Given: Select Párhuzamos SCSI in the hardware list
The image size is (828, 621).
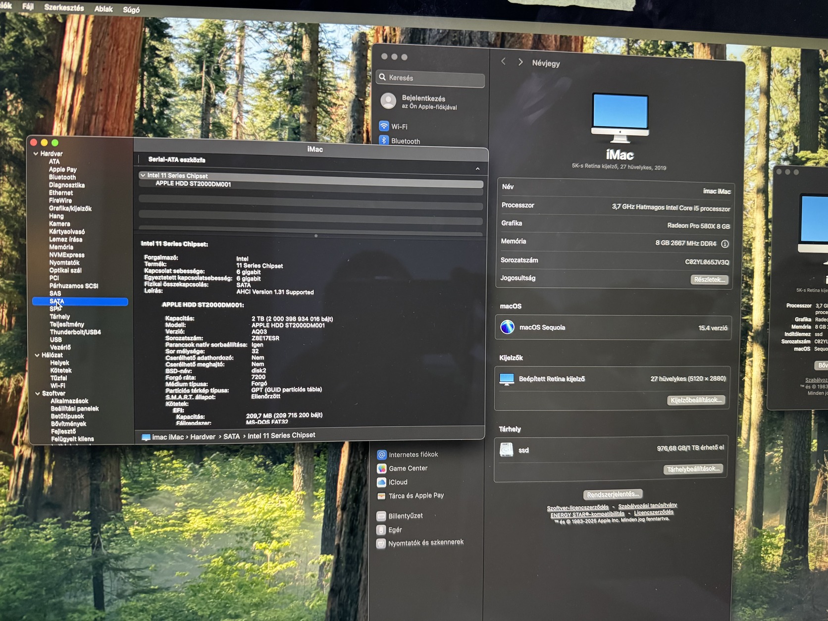Looking at the screenshot, I should [x=74, y=286].
